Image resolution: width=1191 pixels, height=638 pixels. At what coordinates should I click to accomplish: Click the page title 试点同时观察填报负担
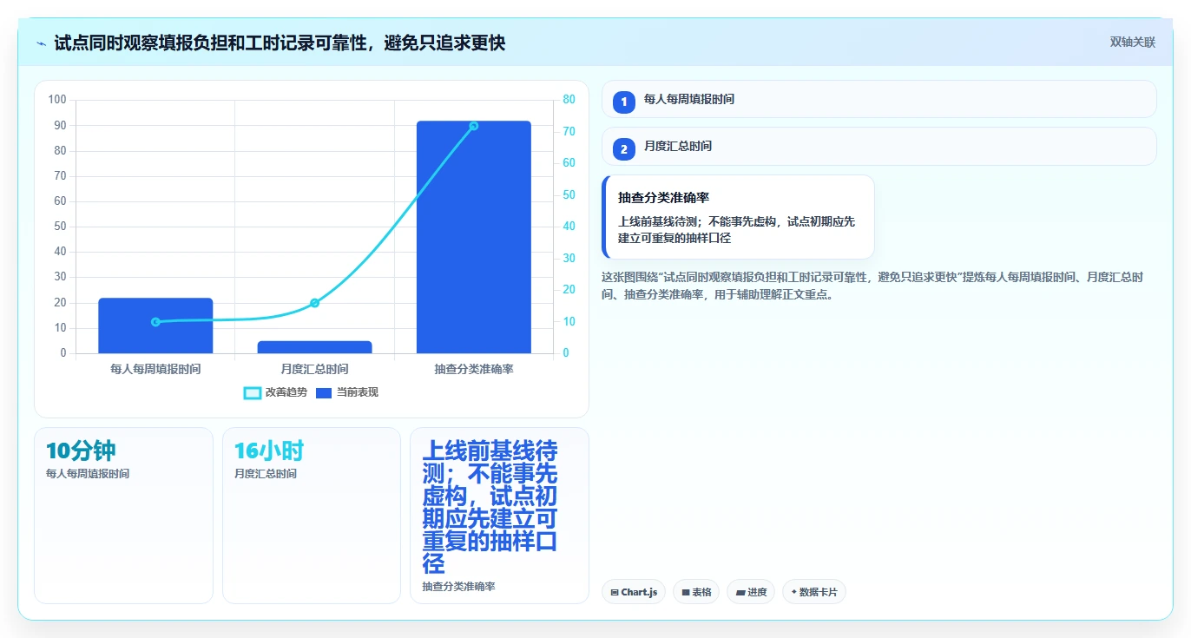pyautogui.click(x=280, y=43)
